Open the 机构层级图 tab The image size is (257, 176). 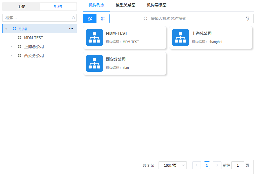pos(157,5)
